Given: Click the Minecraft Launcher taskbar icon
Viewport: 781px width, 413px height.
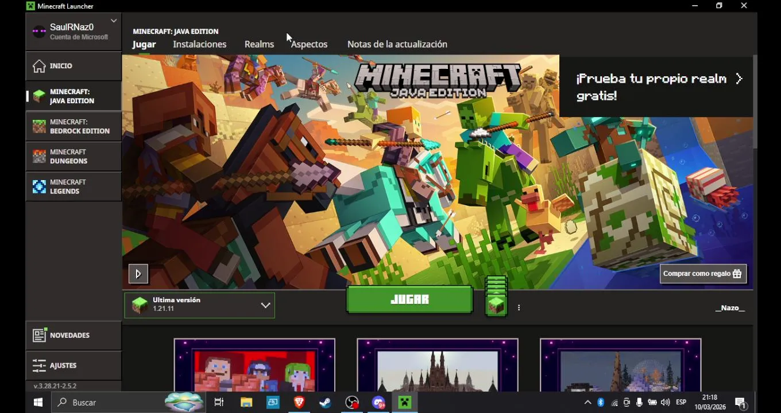Looking at the screenshot, I should tap(405, 403).
